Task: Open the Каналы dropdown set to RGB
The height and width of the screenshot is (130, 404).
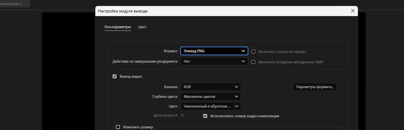Action: [211, 87]
